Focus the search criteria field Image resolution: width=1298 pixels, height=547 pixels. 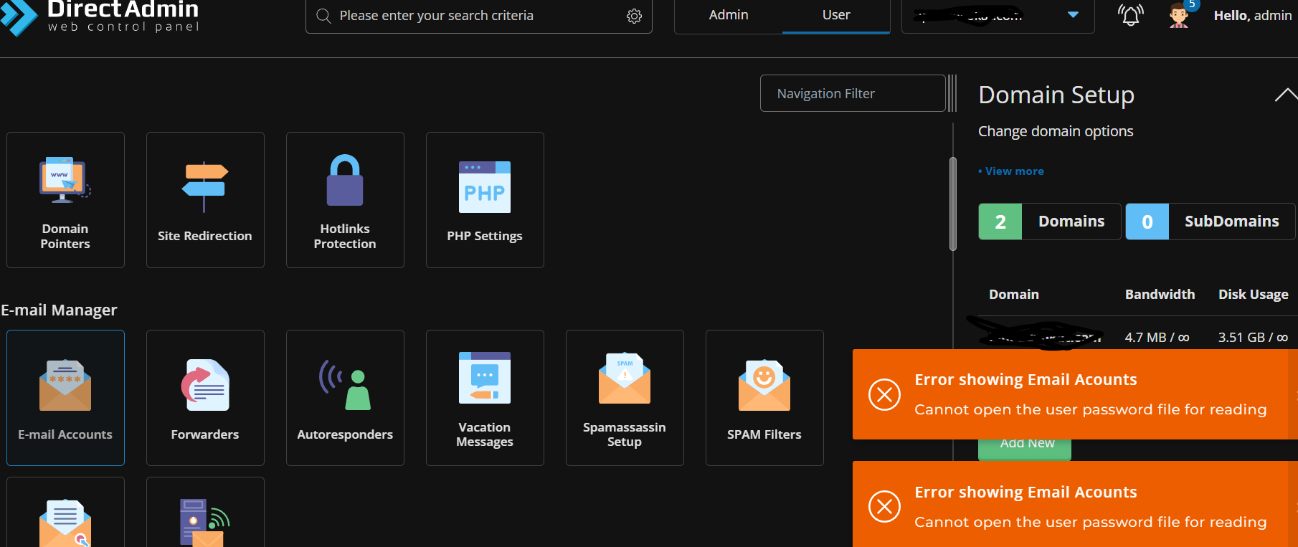[478, 16]
